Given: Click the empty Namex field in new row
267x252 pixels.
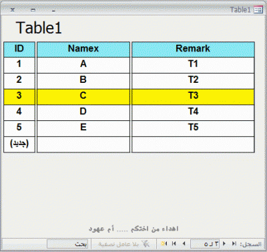Looking at the screenshot, I should click(83, 144).
